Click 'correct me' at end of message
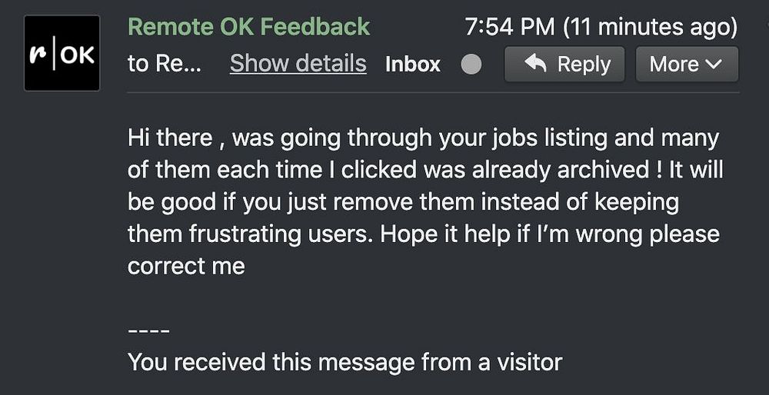The height and width of the screenshot is (395, 769). click(x=186, y=266)
